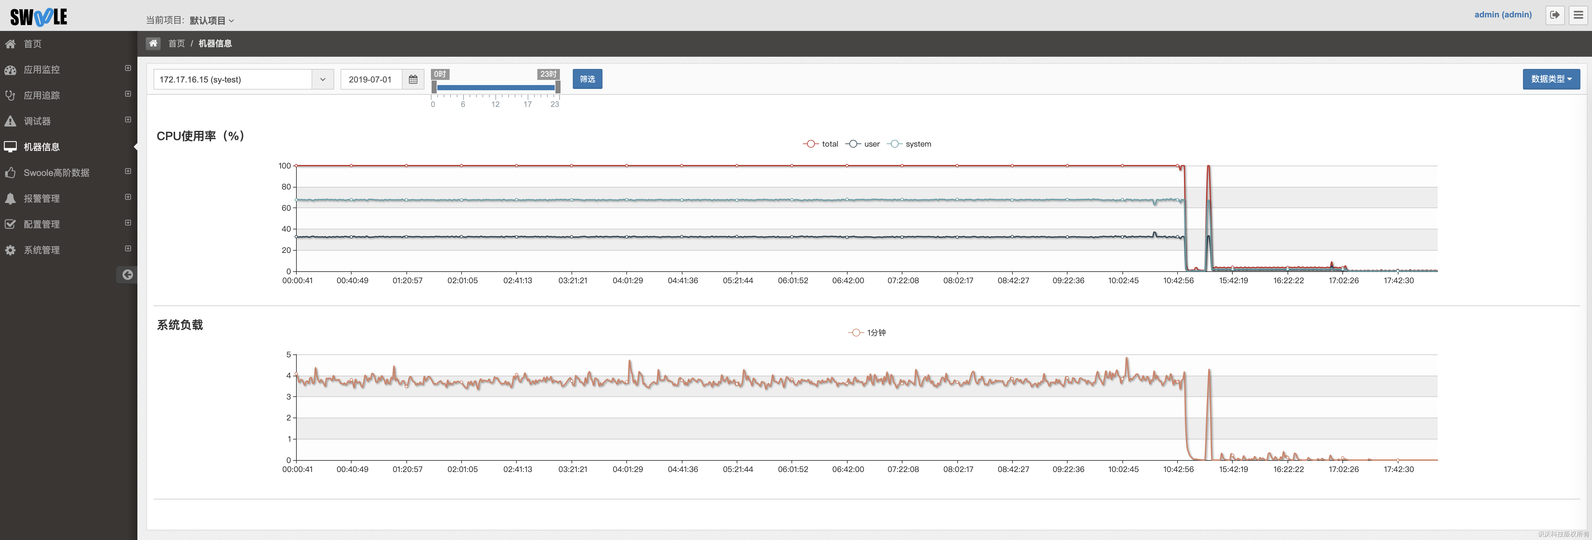Click the stethoscope icon beside 应用追踪
1592x540 pixels.
(x=10, y=95)
